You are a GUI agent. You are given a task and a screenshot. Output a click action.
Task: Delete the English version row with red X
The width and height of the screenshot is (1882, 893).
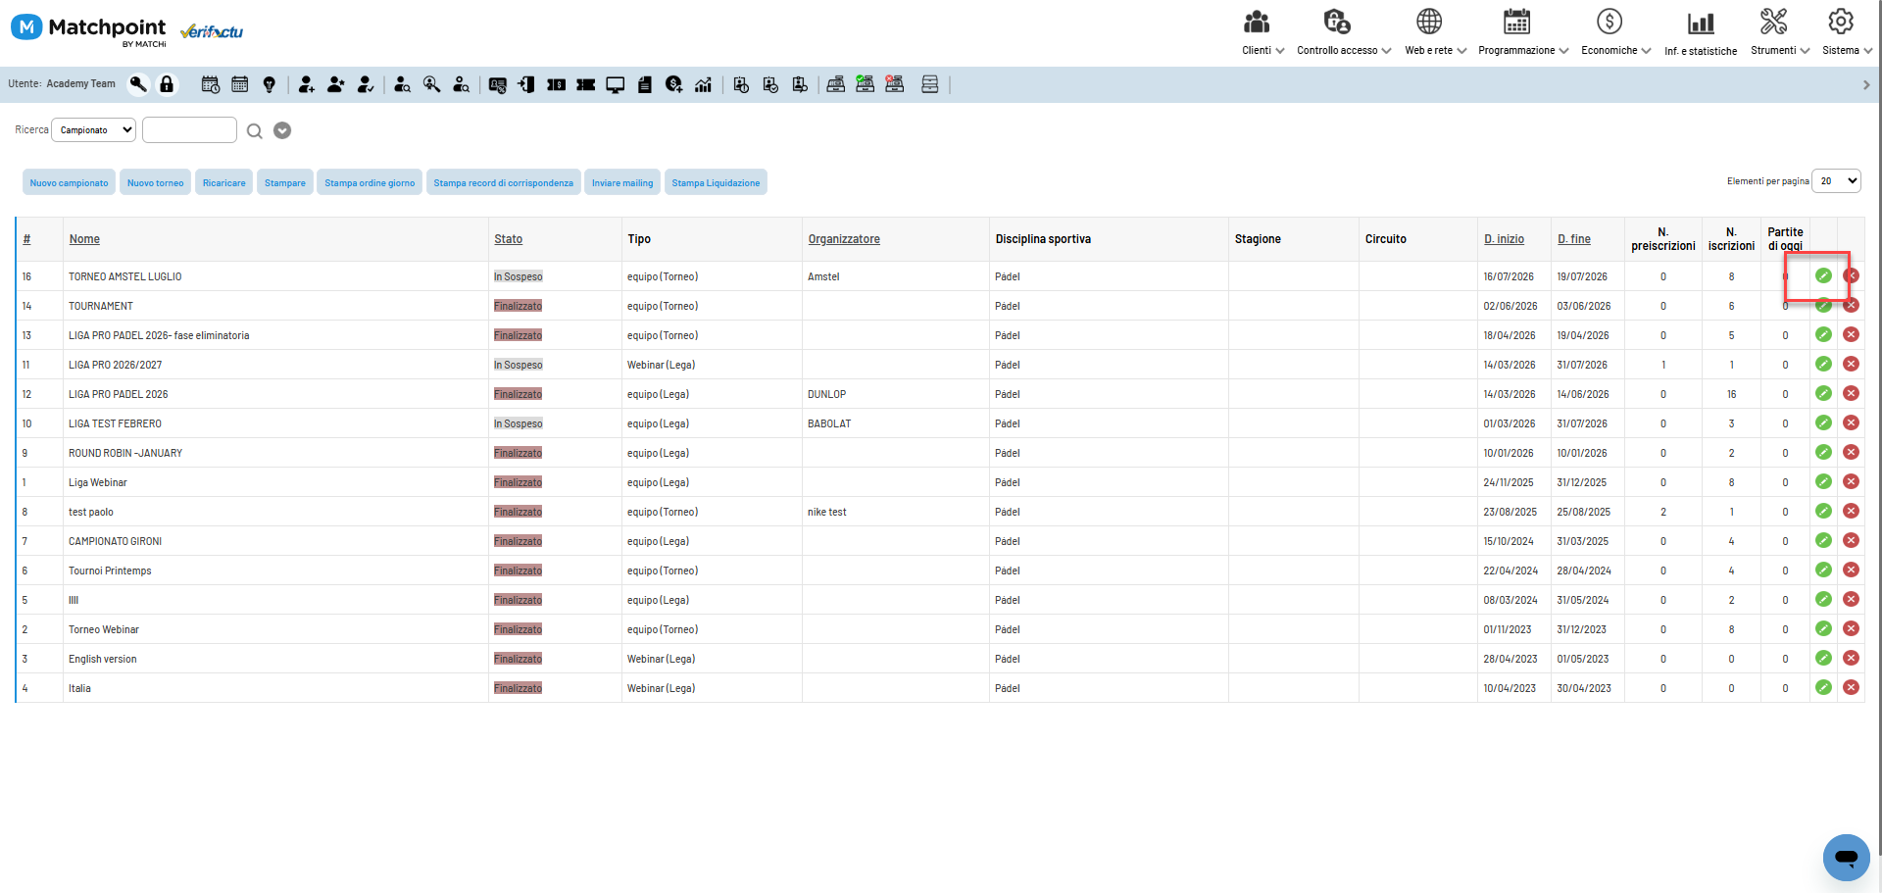(1851, 659)
